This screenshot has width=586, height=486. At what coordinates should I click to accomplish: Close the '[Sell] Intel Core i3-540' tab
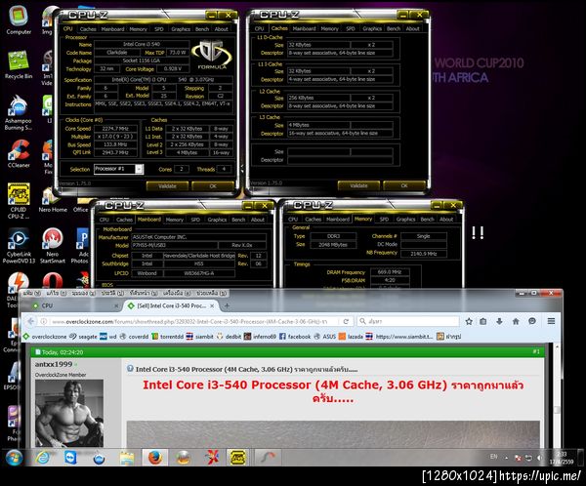coord(212,305)
